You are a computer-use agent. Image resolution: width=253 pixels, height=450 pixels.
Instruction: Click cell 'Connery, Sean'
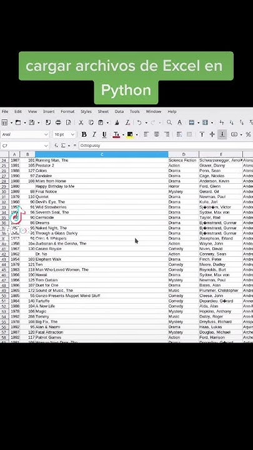coord(221,254)
